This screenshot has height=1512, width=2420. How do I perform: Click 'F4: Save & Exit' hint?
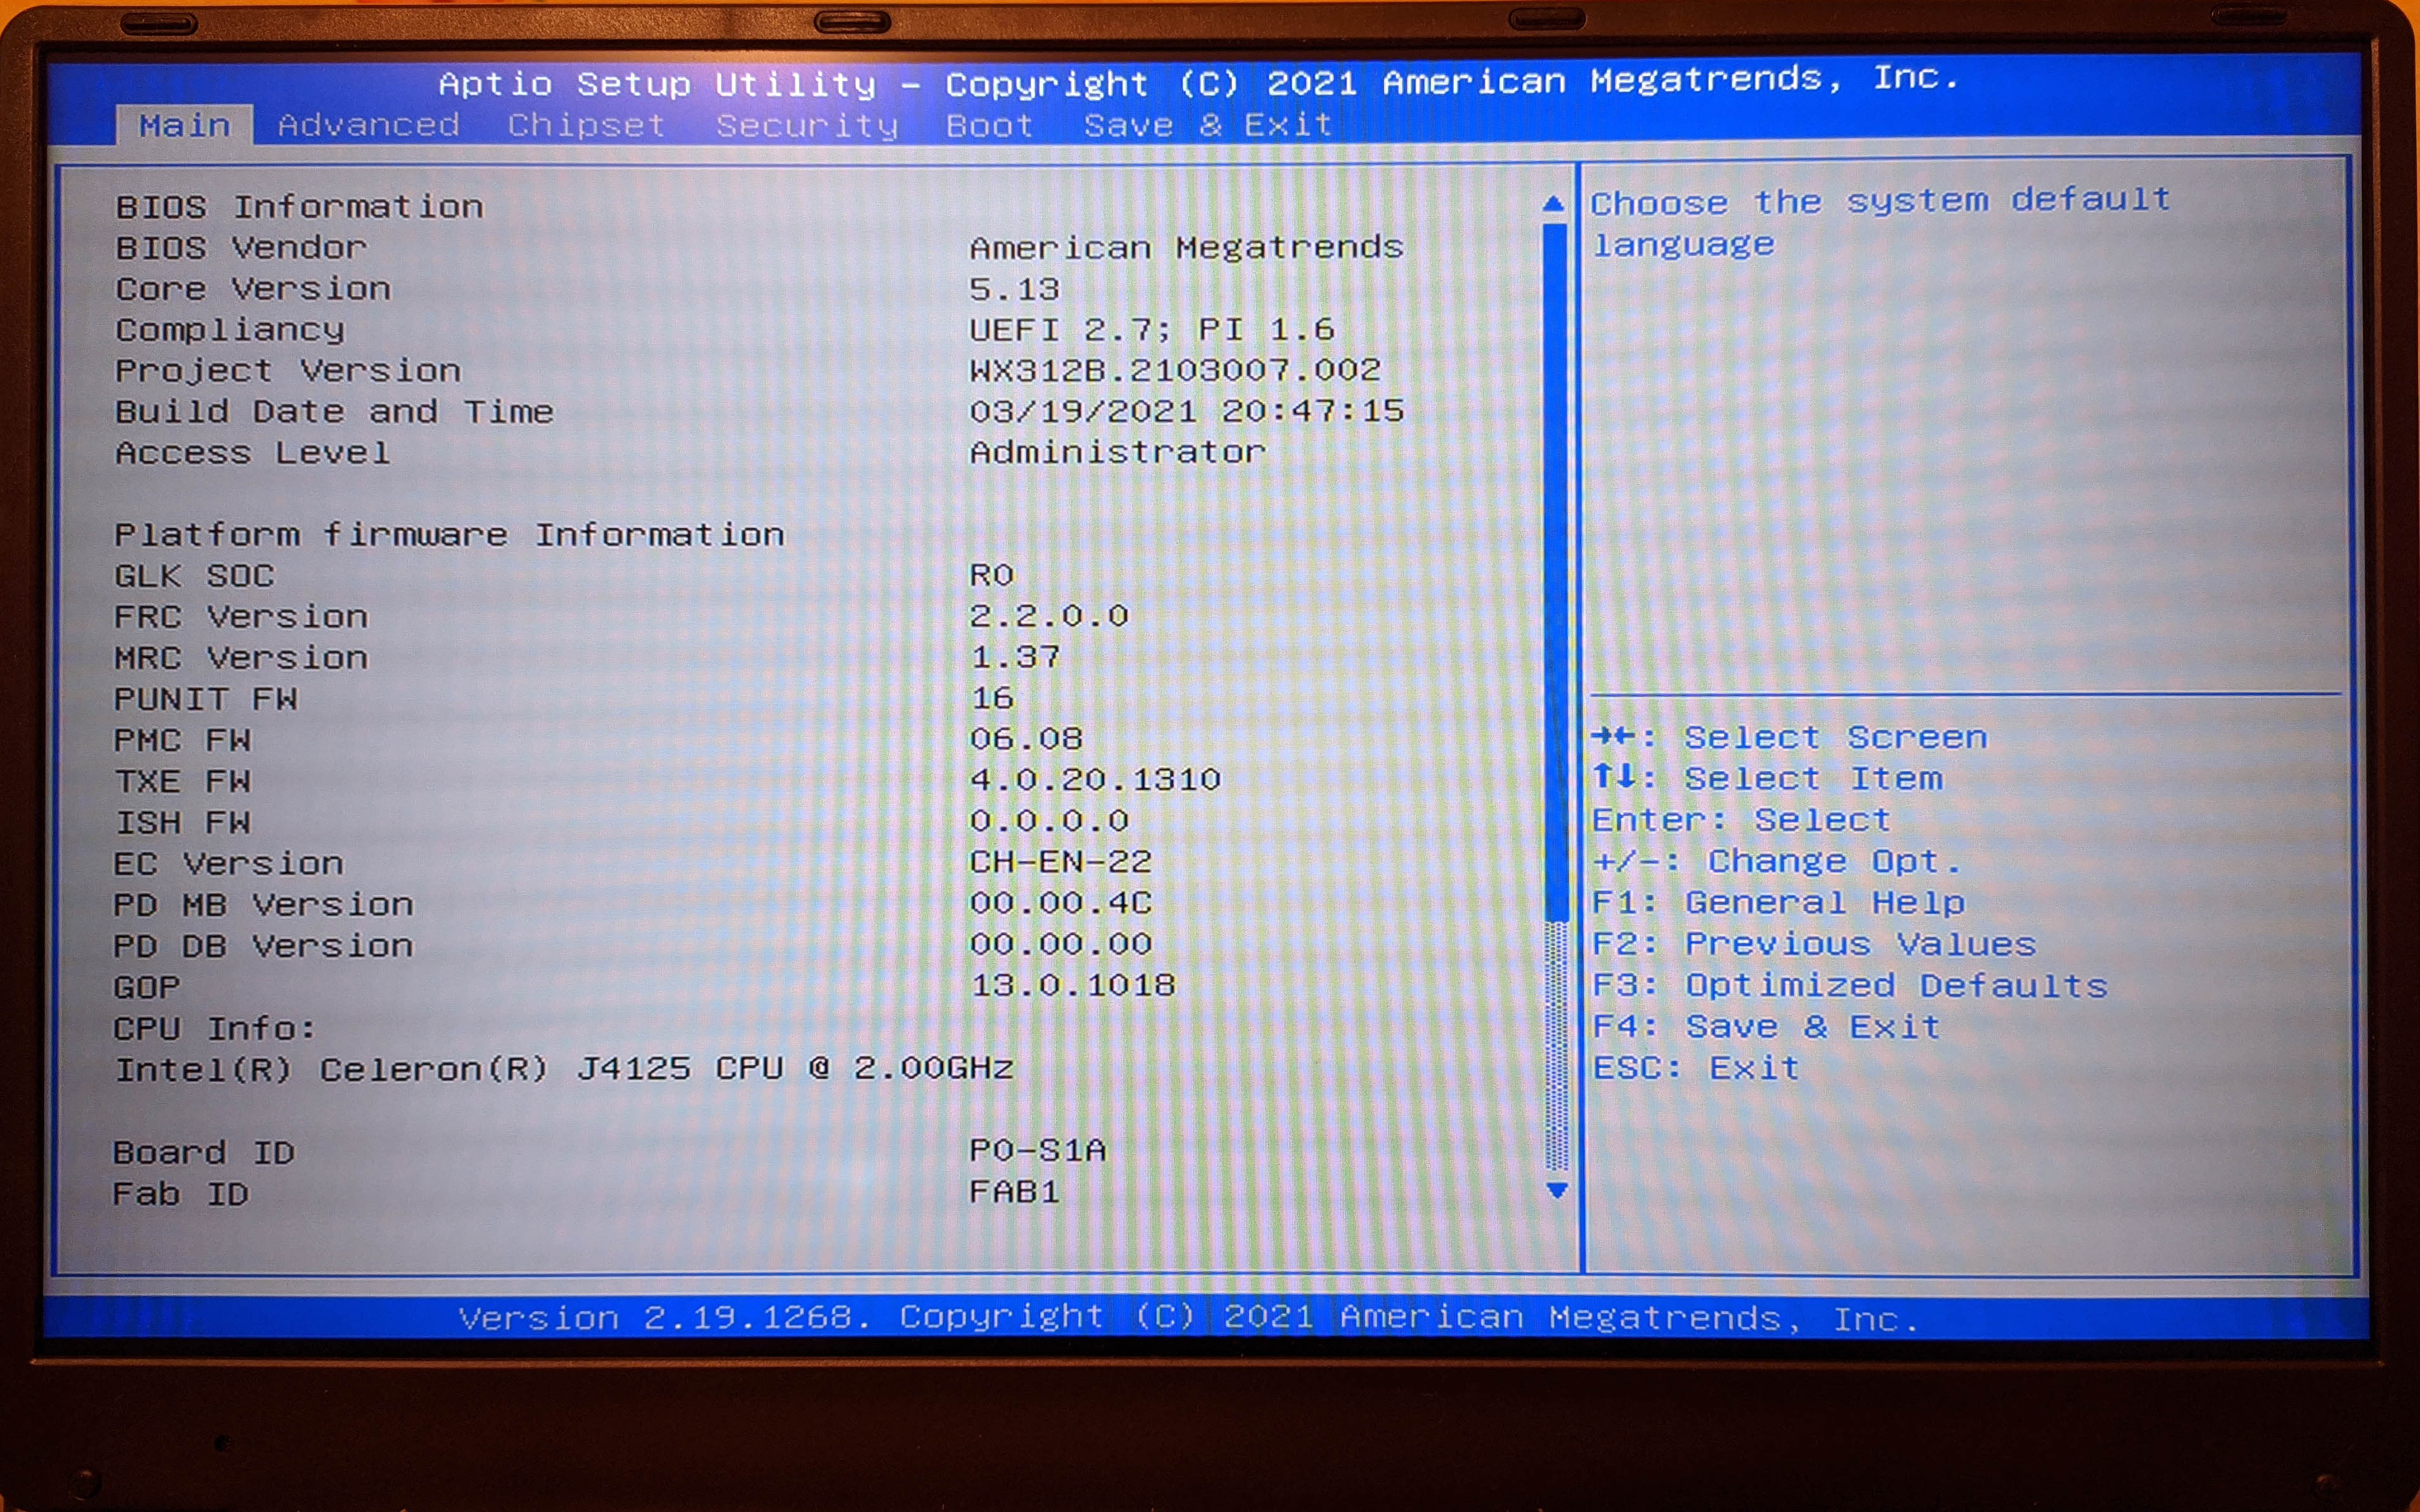point(1766,1027)
